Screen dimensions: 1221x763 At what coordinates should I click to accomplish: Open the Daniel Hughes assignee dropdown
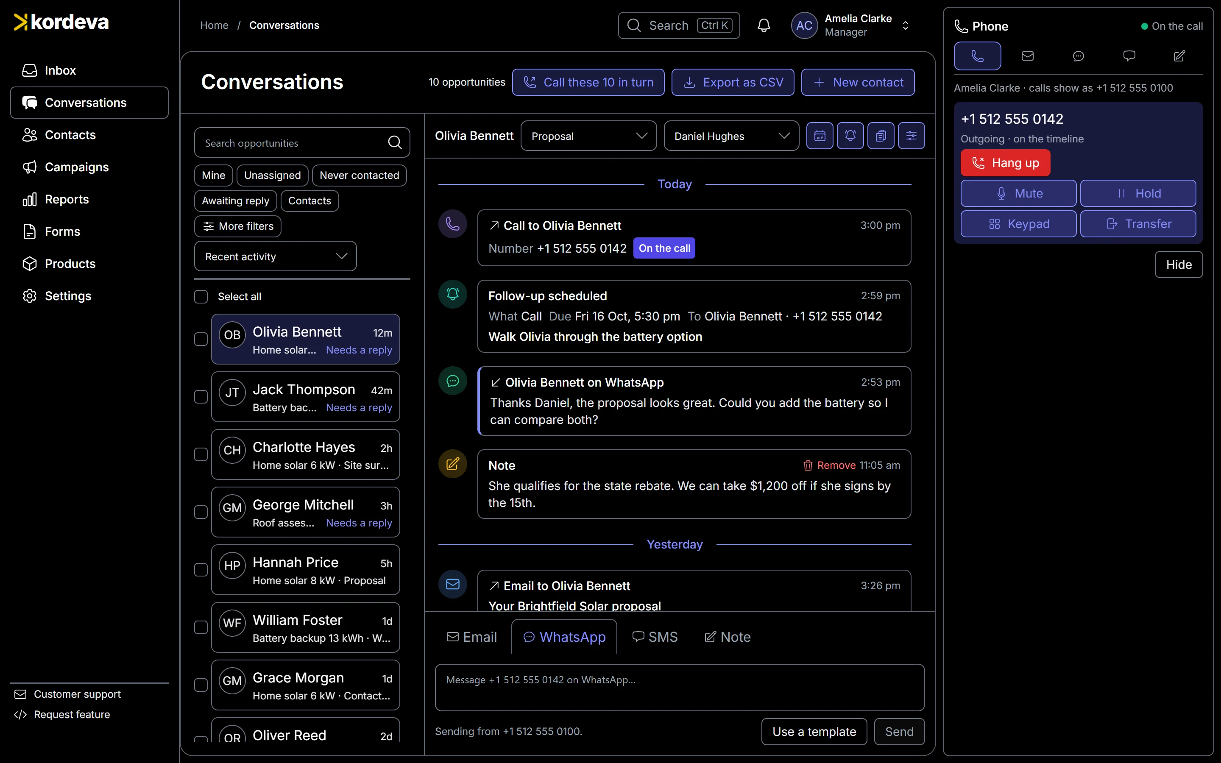click(731, 136)
